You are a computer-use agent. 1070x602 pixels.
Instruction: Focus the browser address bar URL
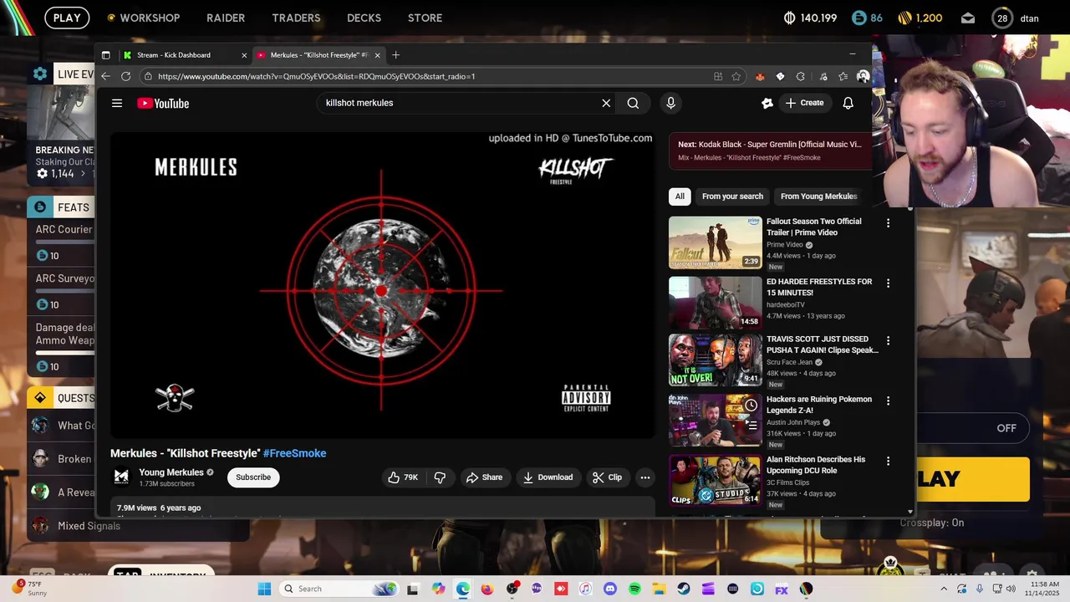click(x=316, y=76)
